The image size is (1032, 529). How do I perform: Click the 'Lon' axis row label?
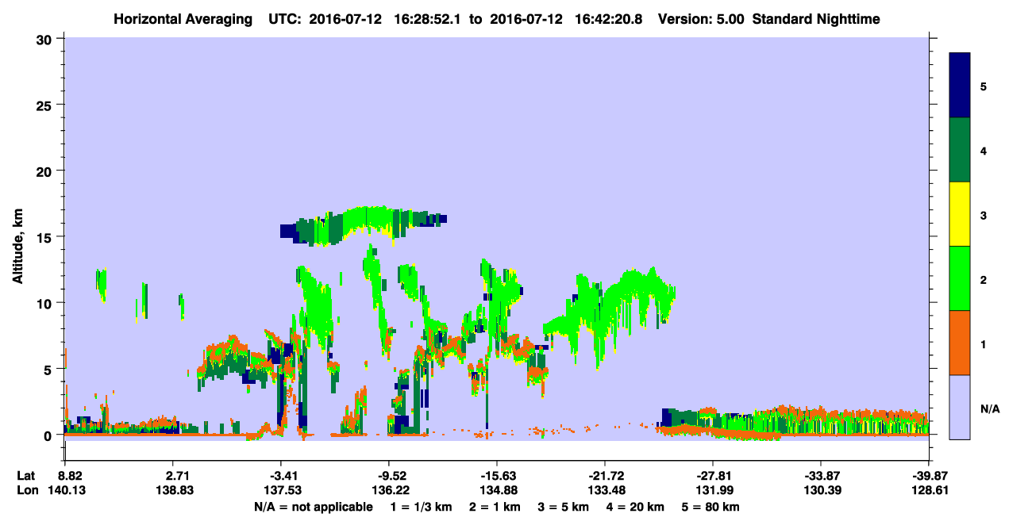pos(26,490)
